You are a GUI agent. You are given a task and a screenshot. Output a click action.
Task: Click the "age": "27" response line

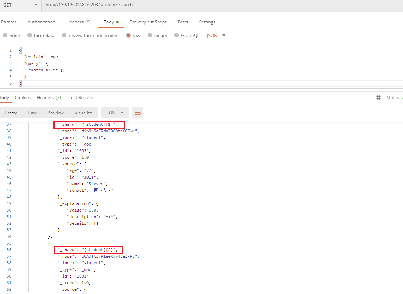(x=81, y=170)
